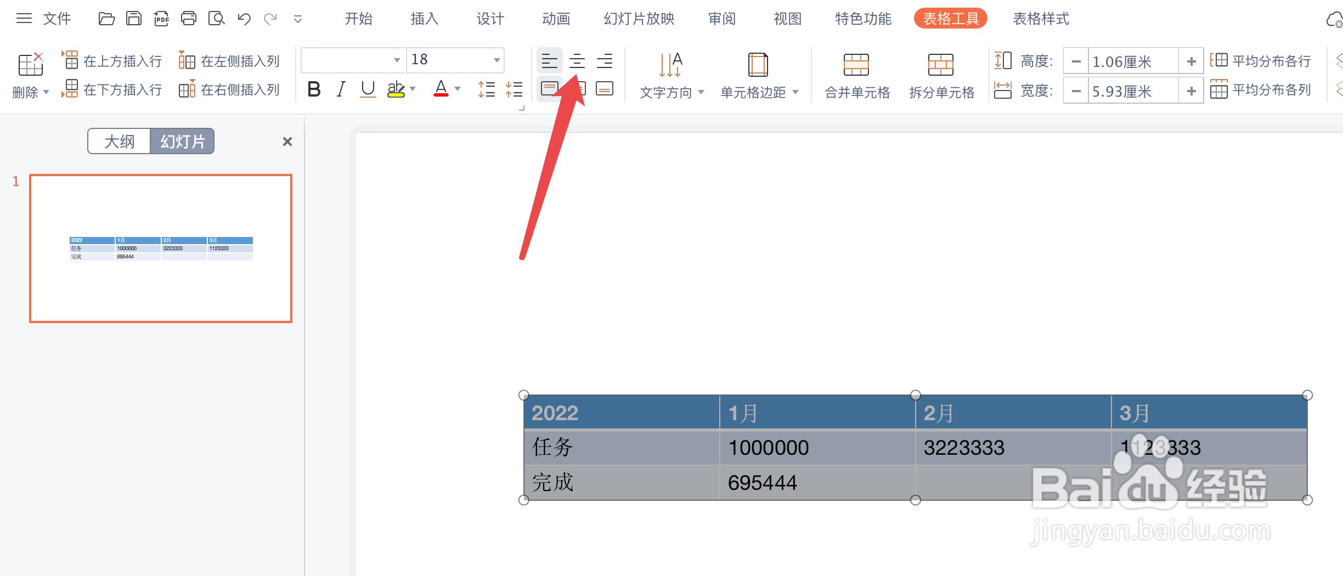The width and height of the screenshot is (1343, 576).
Task: Close the slide thumbnail panel
Action: pyautogui.click(x=287, y=142)
